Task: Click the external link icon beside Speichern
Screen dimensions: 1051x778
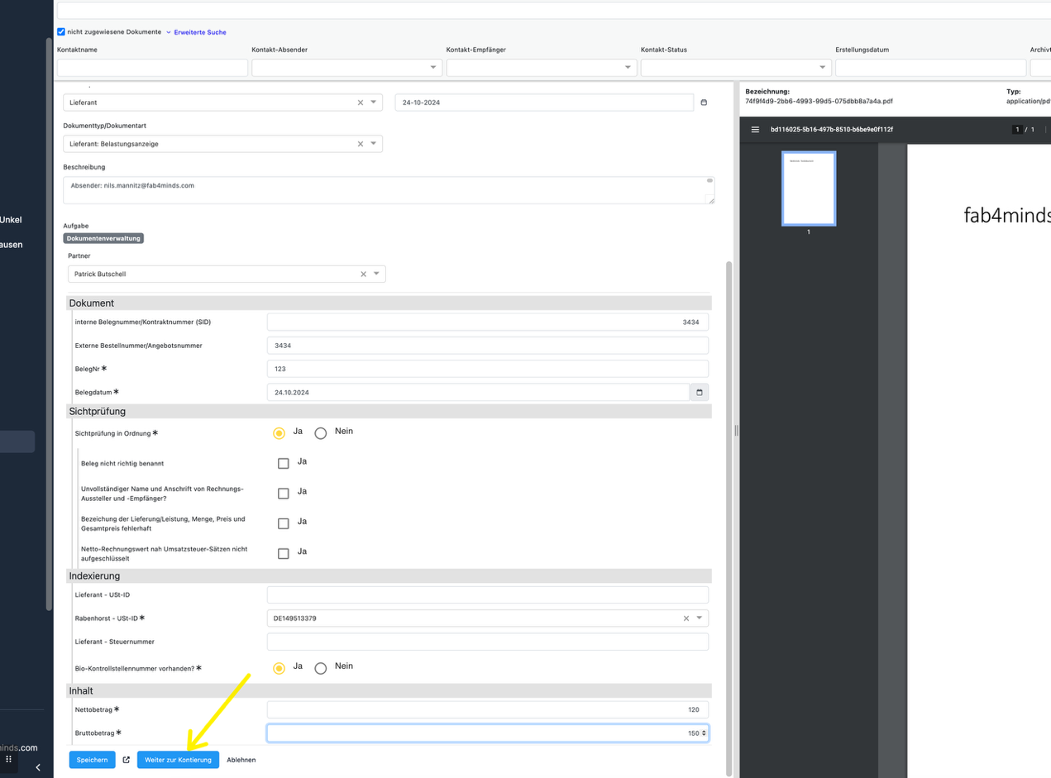Action: 127,760
